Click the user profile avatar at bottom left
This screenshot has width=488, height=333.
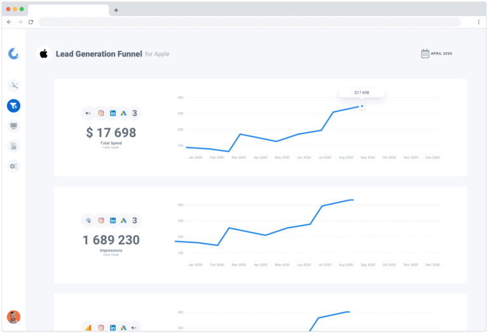click(13, 316)
